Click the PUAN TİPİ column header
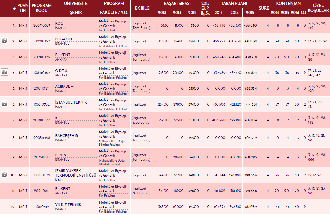 [23, 8]
